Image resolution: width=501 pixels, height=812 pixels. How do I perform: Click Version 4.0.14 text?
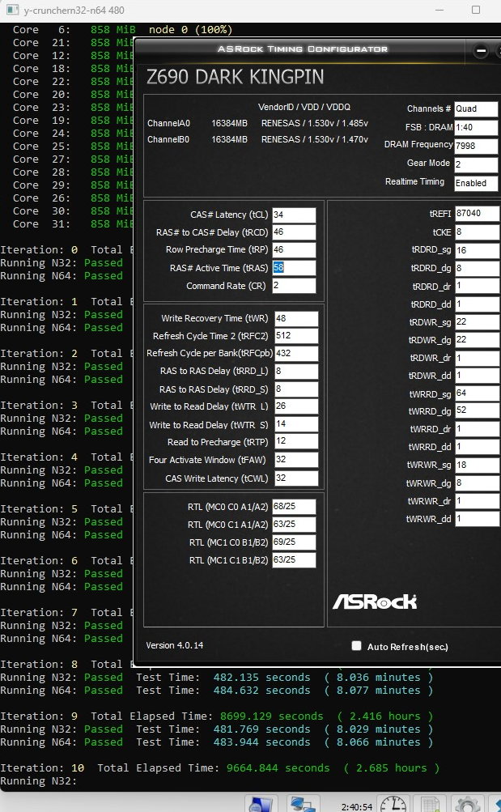[174, 645]
